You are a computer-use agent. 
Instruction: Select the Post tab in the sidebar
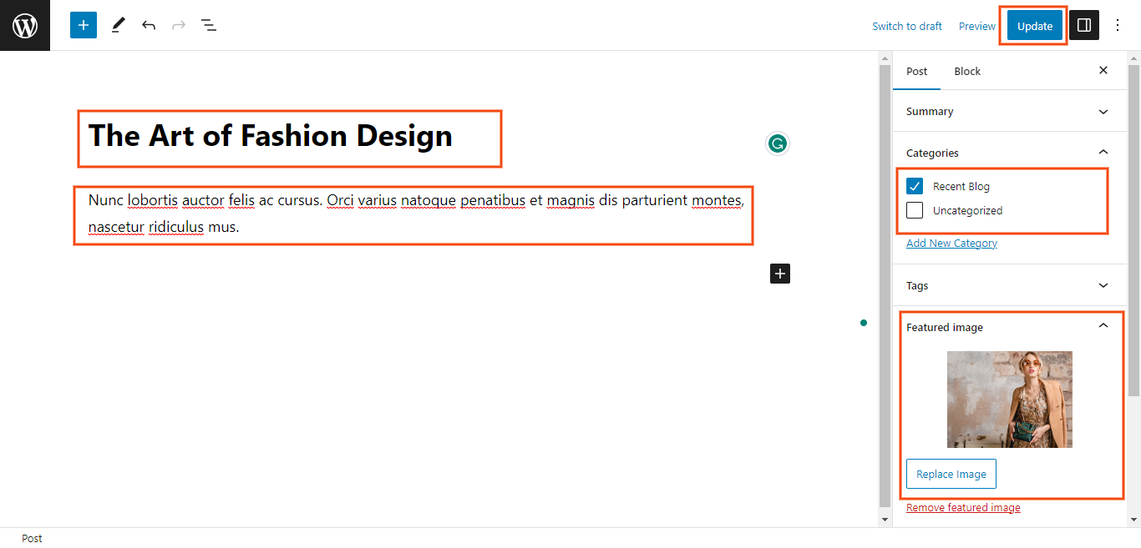coord(916,71)
